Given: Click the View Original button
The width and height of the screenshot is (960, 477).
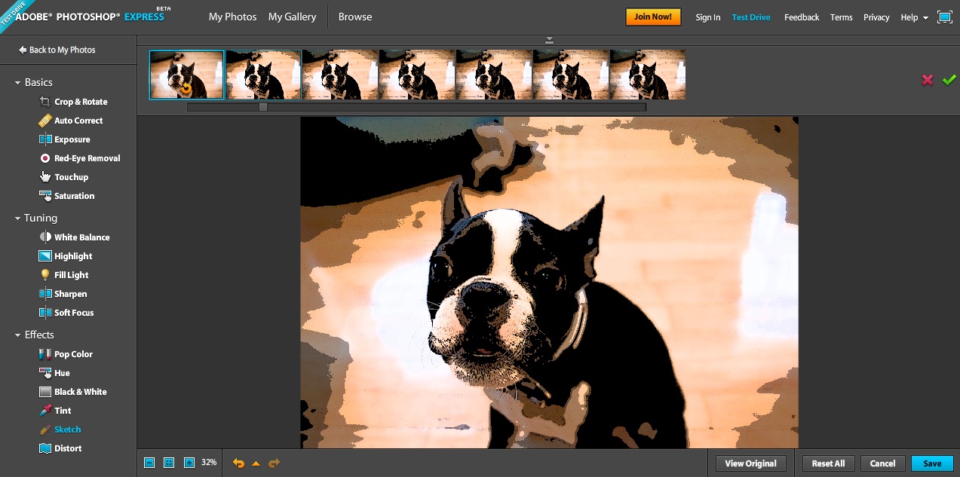Looking at the screenshot, I should click(750, 463).
